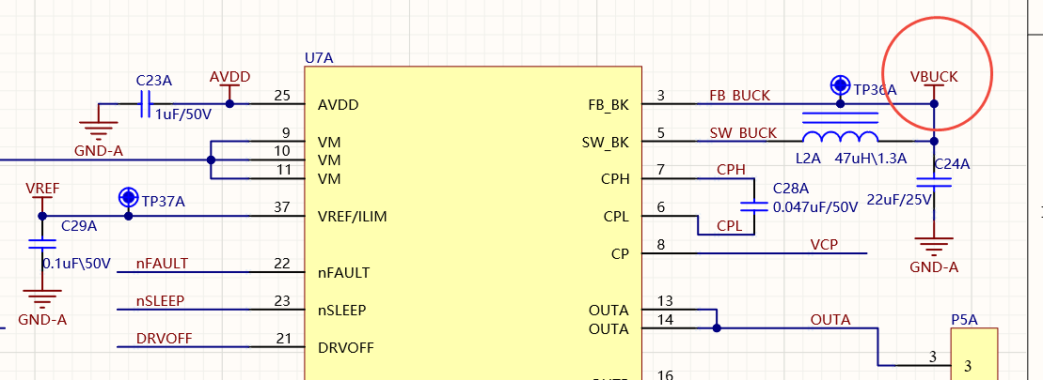1043x380 pixels.
Task: Click the junction dot joining the VM pins
Action: [211, 160]
